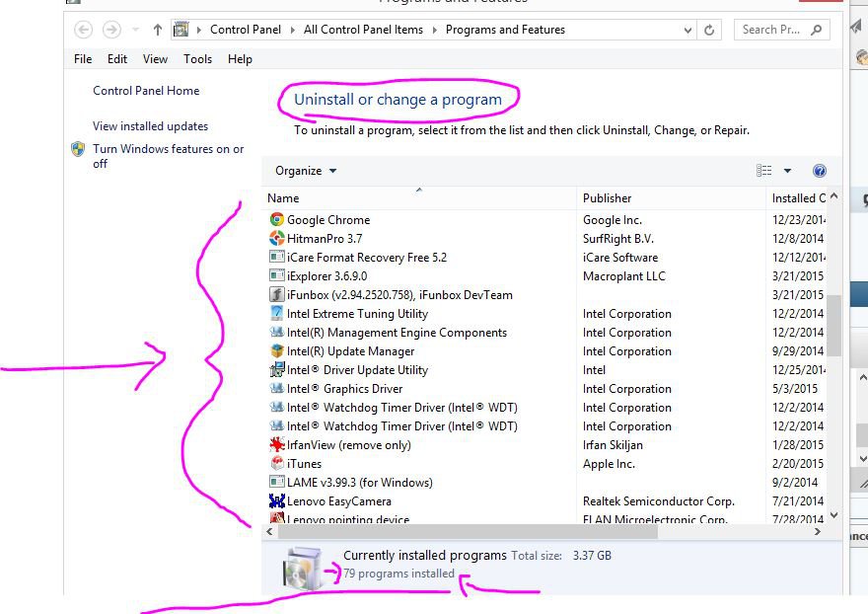Change view with the view layout icon
Viewport: 868px width, 614px height.
[x=763, y=171]
